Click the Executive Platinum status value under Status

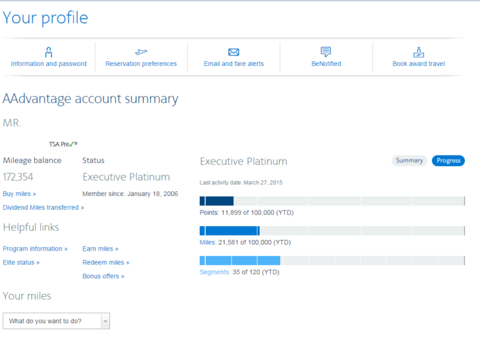coord(126,177)
